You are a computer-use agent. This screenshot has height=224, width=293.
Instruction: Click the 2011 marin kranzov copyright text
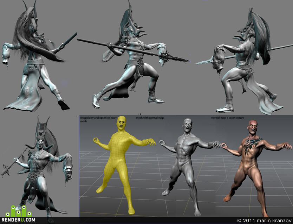(x=264, y=220)
